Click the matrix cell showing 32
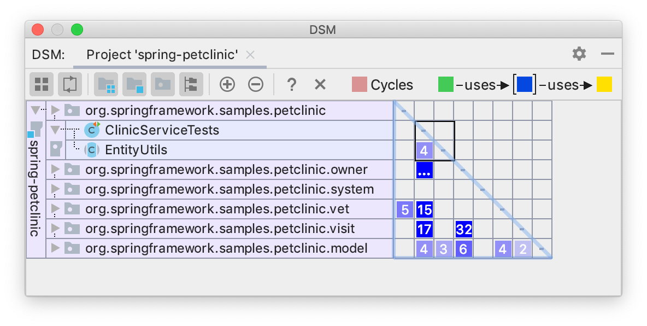This screenshot has width=647, height=326. [x=463, y=229]
